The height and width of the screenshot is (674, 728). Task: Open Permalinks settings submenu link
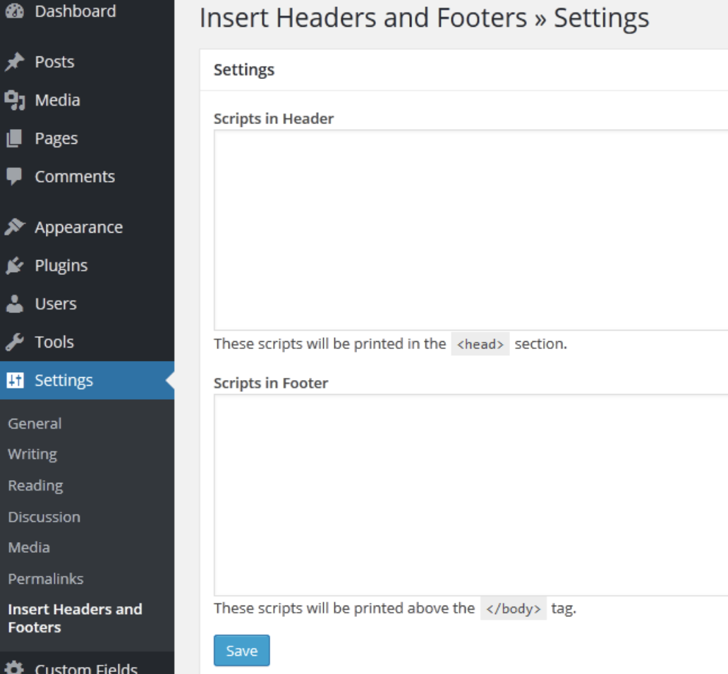46,579
